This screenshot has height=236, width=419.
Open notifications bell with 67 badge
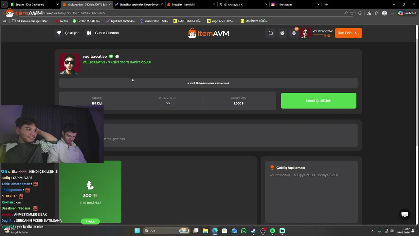tap(294, 33)
